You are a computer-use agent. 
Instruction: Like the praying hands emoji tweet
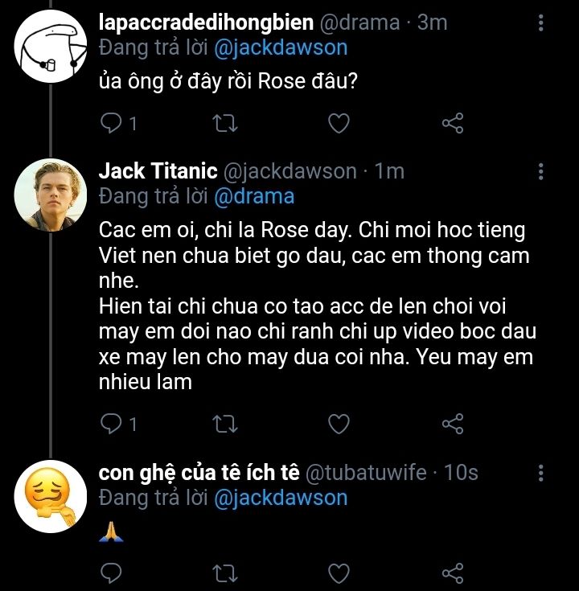(x=340, y=573)
